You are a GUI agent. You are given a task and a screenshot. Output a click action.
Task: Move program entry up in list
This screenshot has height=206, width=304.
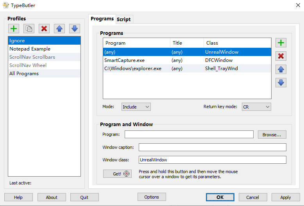[281, 70]
